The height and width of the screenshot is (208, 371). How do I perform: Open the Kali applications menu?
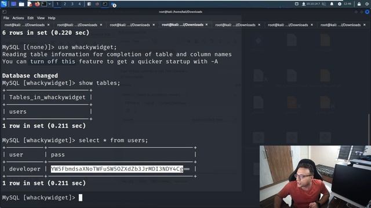(4, 4)
